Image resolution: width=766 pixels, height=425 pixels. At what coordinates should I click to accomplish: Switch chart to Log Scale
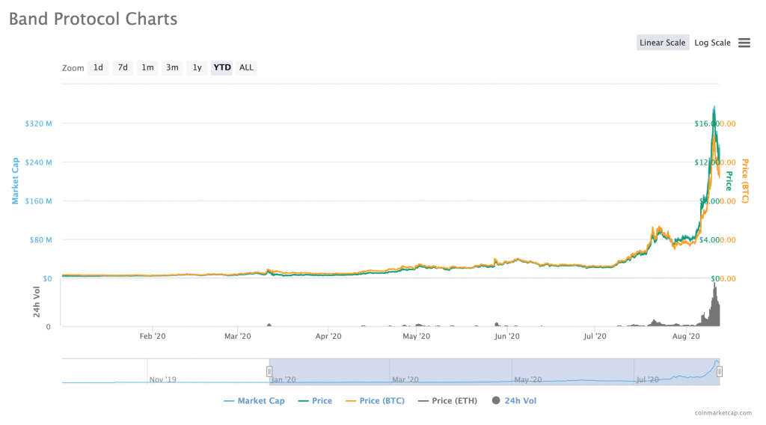click(712, 43)
